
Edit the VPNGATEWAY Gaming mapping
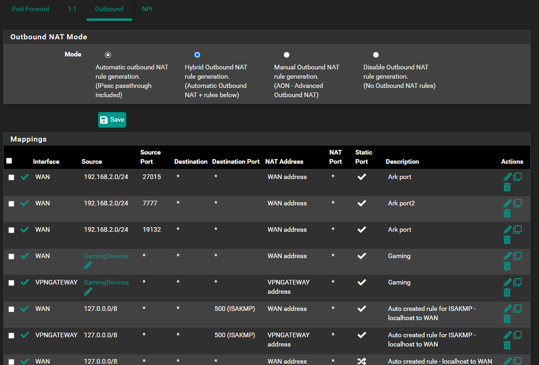[508, 282]
